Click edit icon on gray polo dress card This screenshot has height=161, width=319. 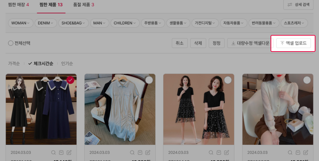(148, 153)
